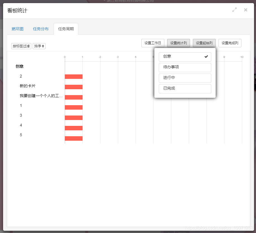
Task: Click the 创意 group heading
Action: click(19, 66)
